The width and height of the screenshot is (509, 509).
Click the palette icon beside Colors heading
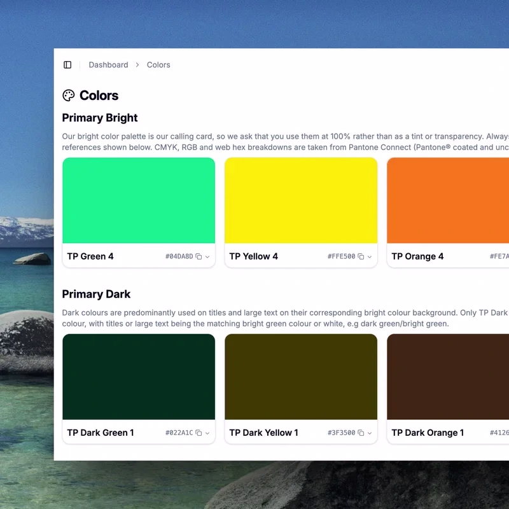tap(69, 95)
